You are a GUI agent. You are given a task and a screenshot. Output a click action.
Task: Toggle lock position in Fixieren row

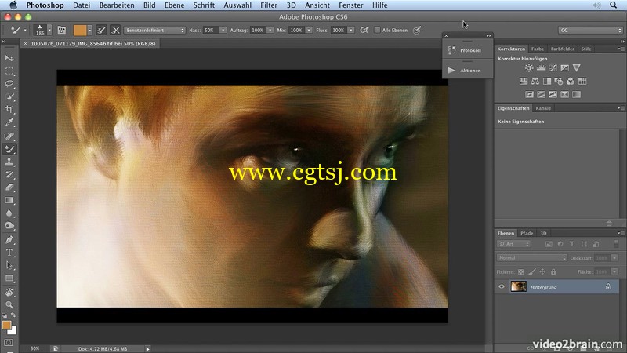coord(542,271)
